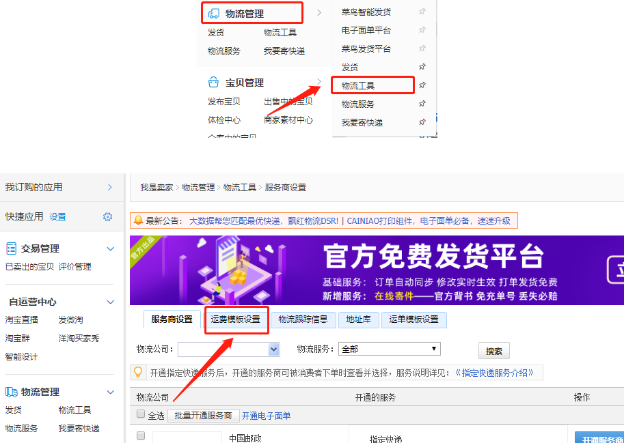The image size is (624, 443).
Task: Tick the 中国邮政 row checkbox
Action: [x=141, y=436]
